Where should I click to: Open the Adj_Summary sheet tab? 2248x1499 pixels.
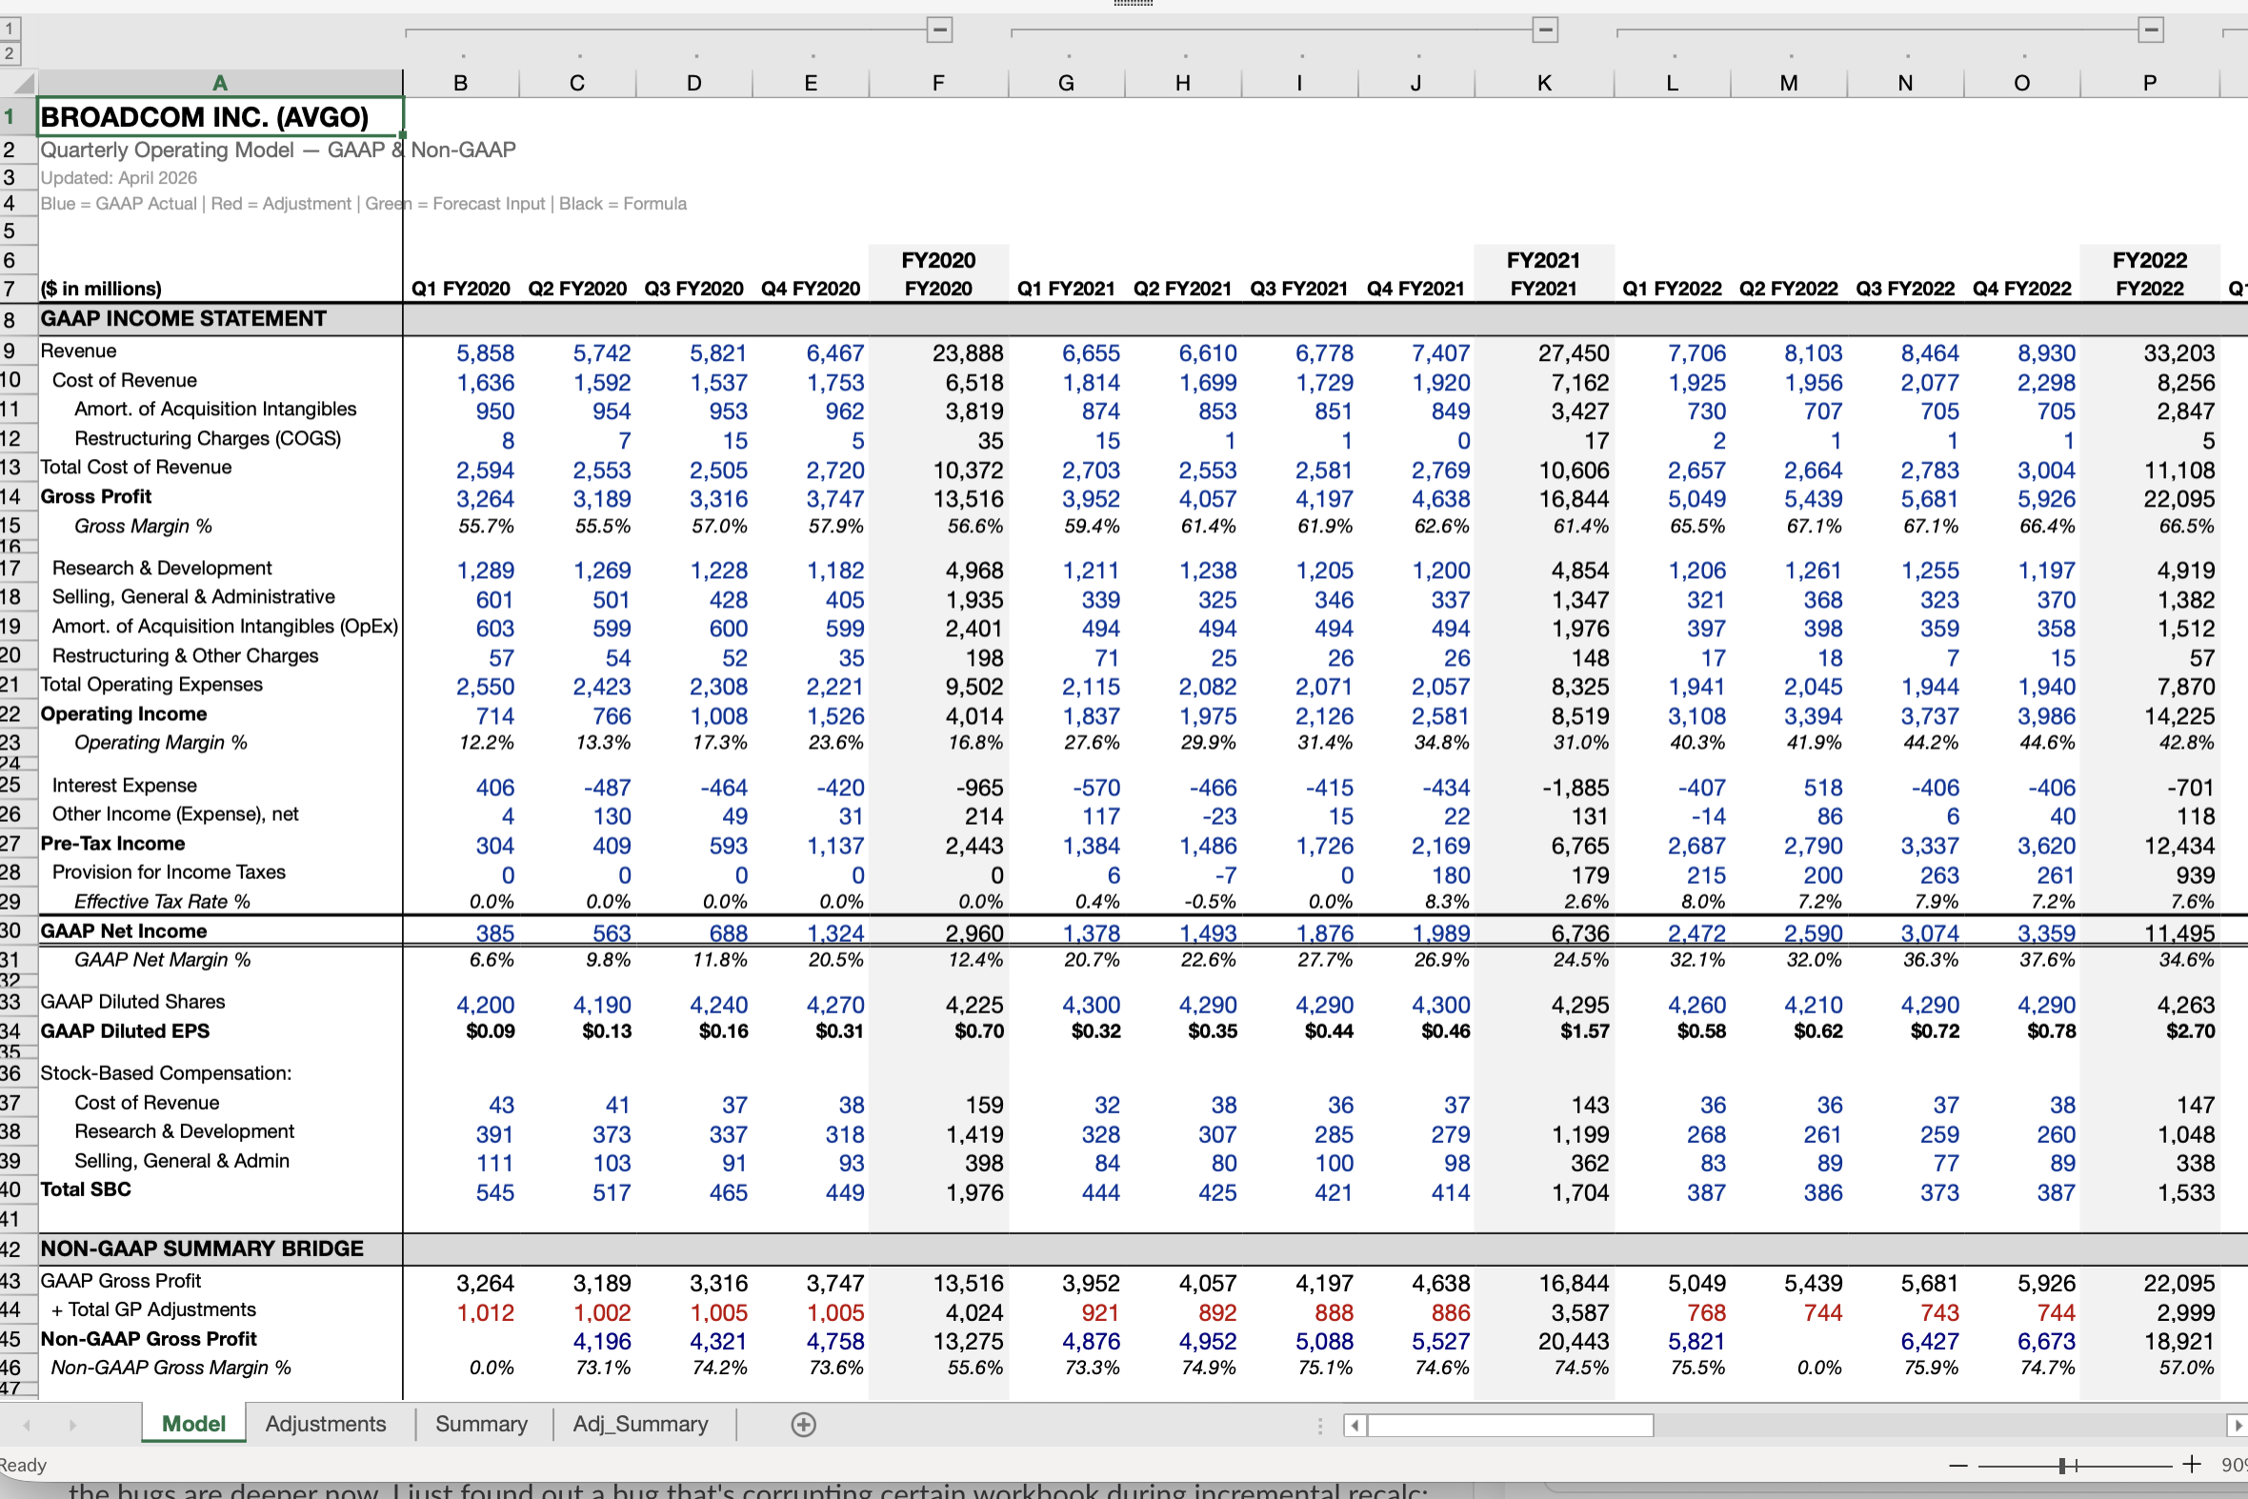point(640,1424)
